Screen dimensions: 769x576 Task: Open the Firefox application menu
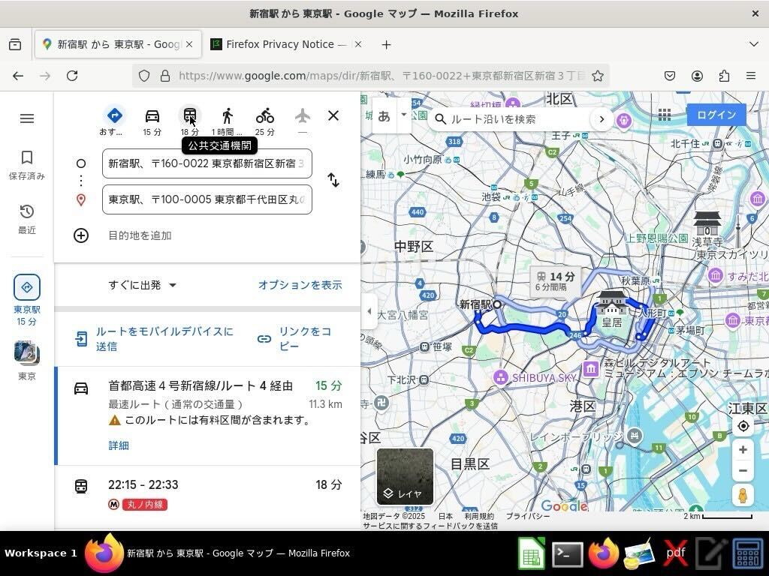coord(751,76)
